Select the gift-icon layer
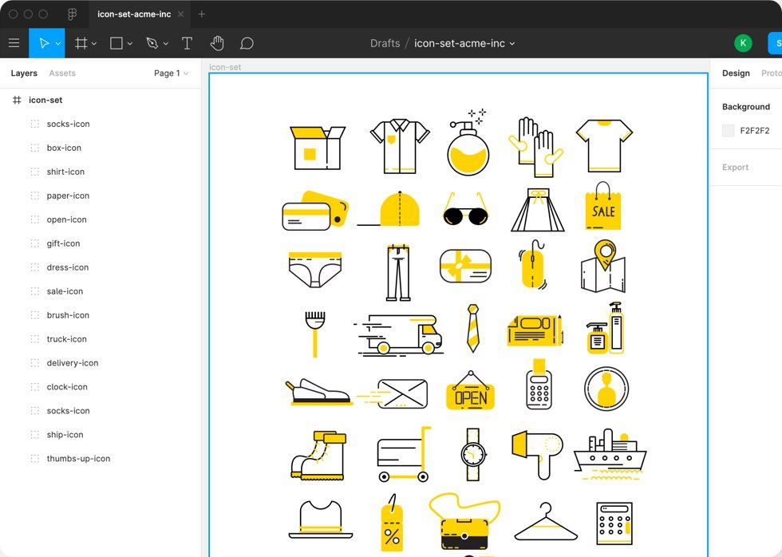This screenshot has height=557, width=782. pyautogui.click(x=63, y=243)
